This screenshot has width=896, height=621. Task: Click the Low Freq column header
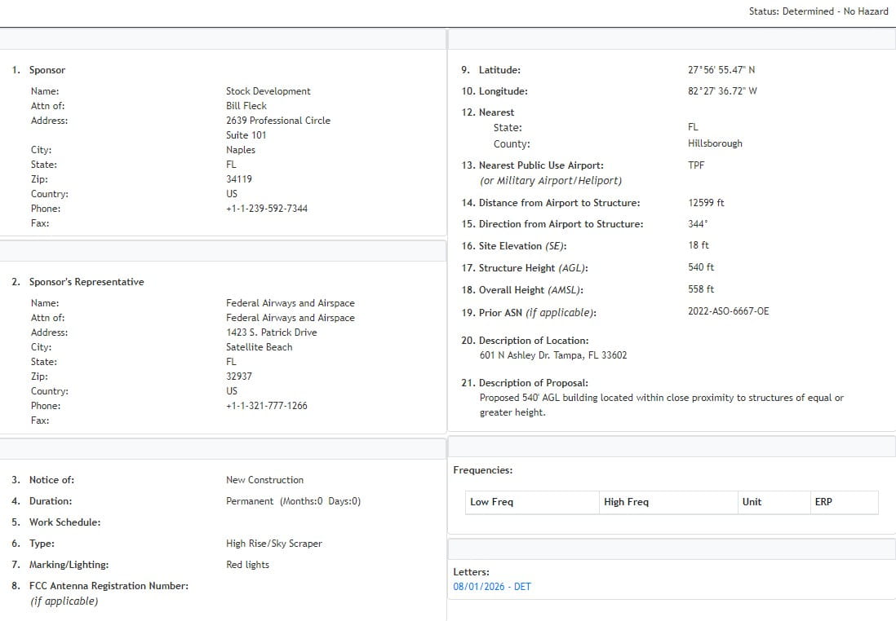pos(491,502)
